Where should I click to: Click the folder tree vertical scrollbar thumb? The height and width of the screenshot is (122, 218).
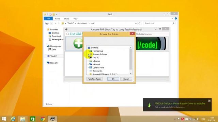point(130,59)
